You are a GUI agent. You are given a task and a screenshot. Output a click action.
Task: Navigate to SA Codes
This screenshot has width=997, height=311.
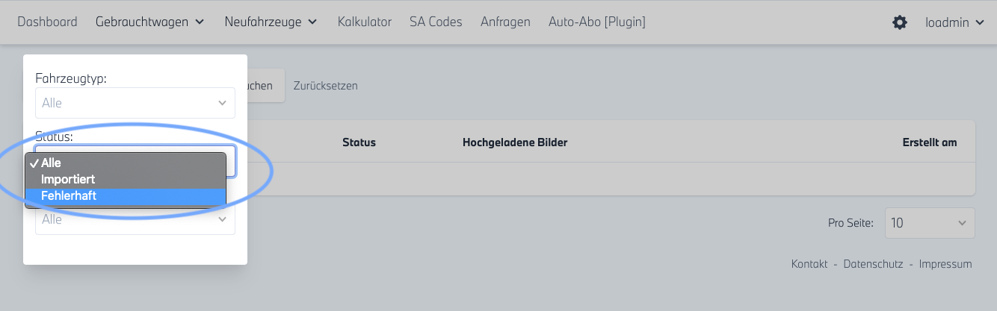(x=436, y=22)
